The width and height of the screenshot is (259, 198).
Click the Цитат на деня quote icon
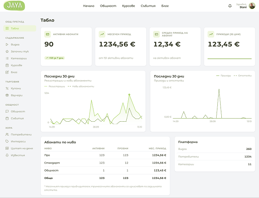7,148
